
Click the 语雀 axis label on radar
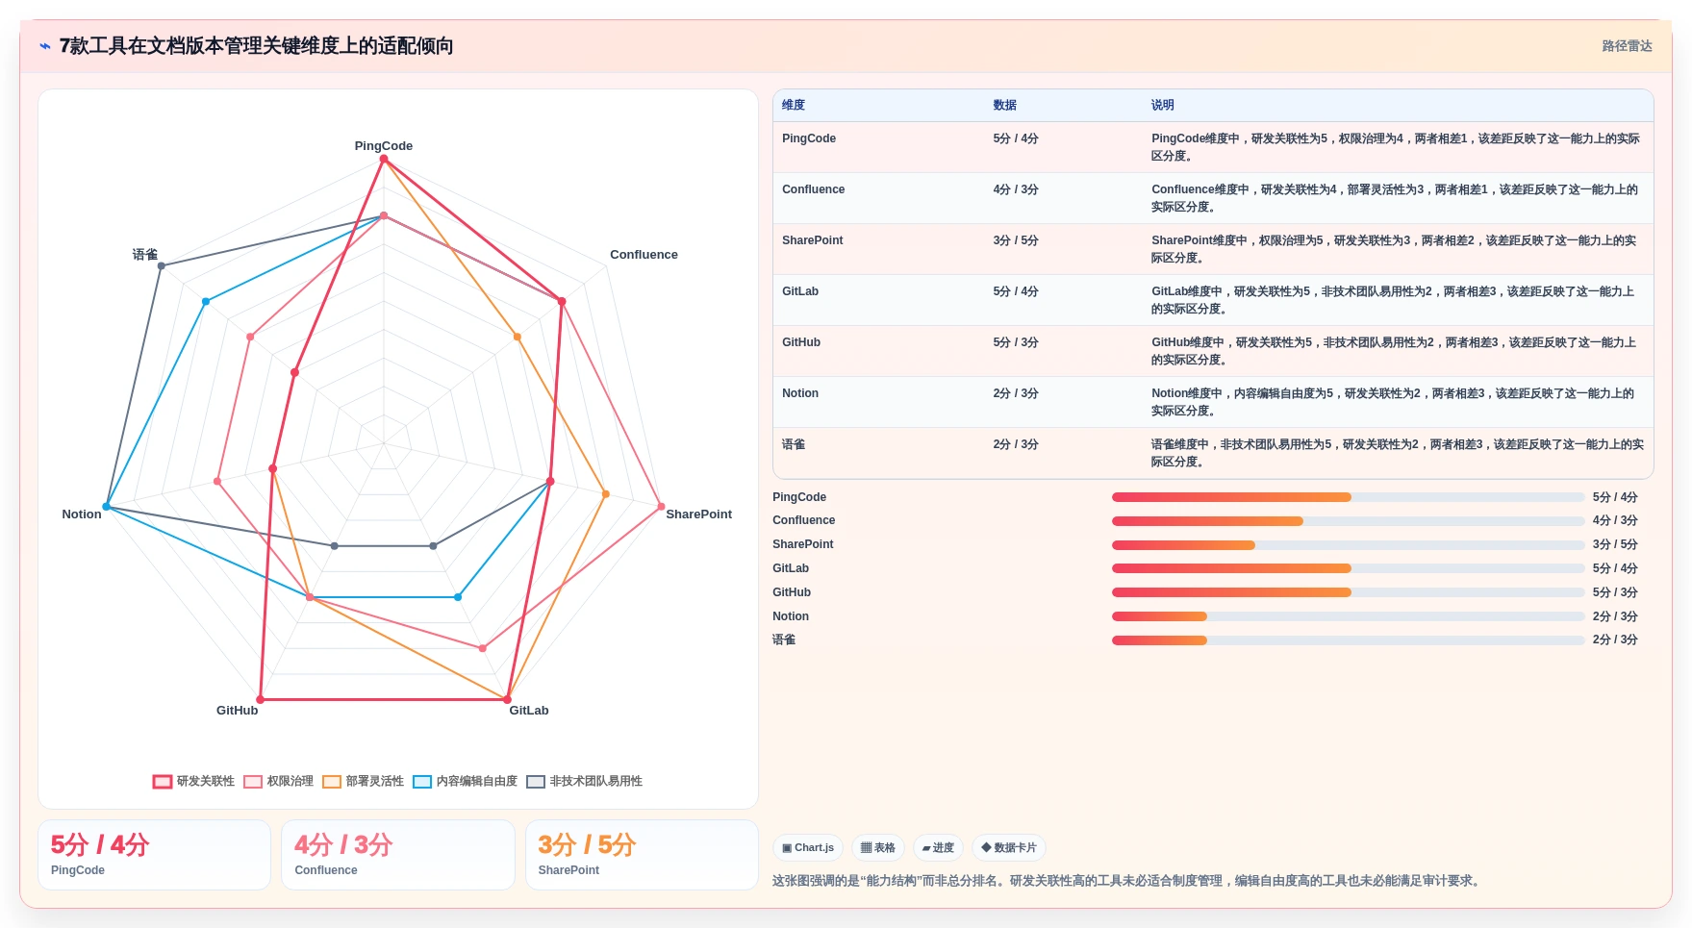point(145,255)
